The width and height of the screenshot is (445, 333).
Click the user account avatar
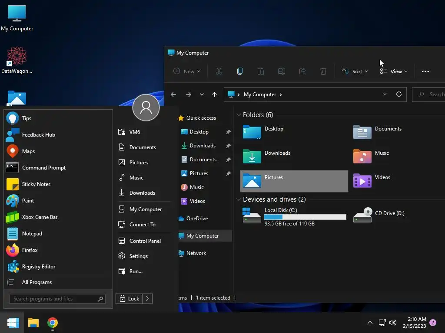(x=146, y=108)
